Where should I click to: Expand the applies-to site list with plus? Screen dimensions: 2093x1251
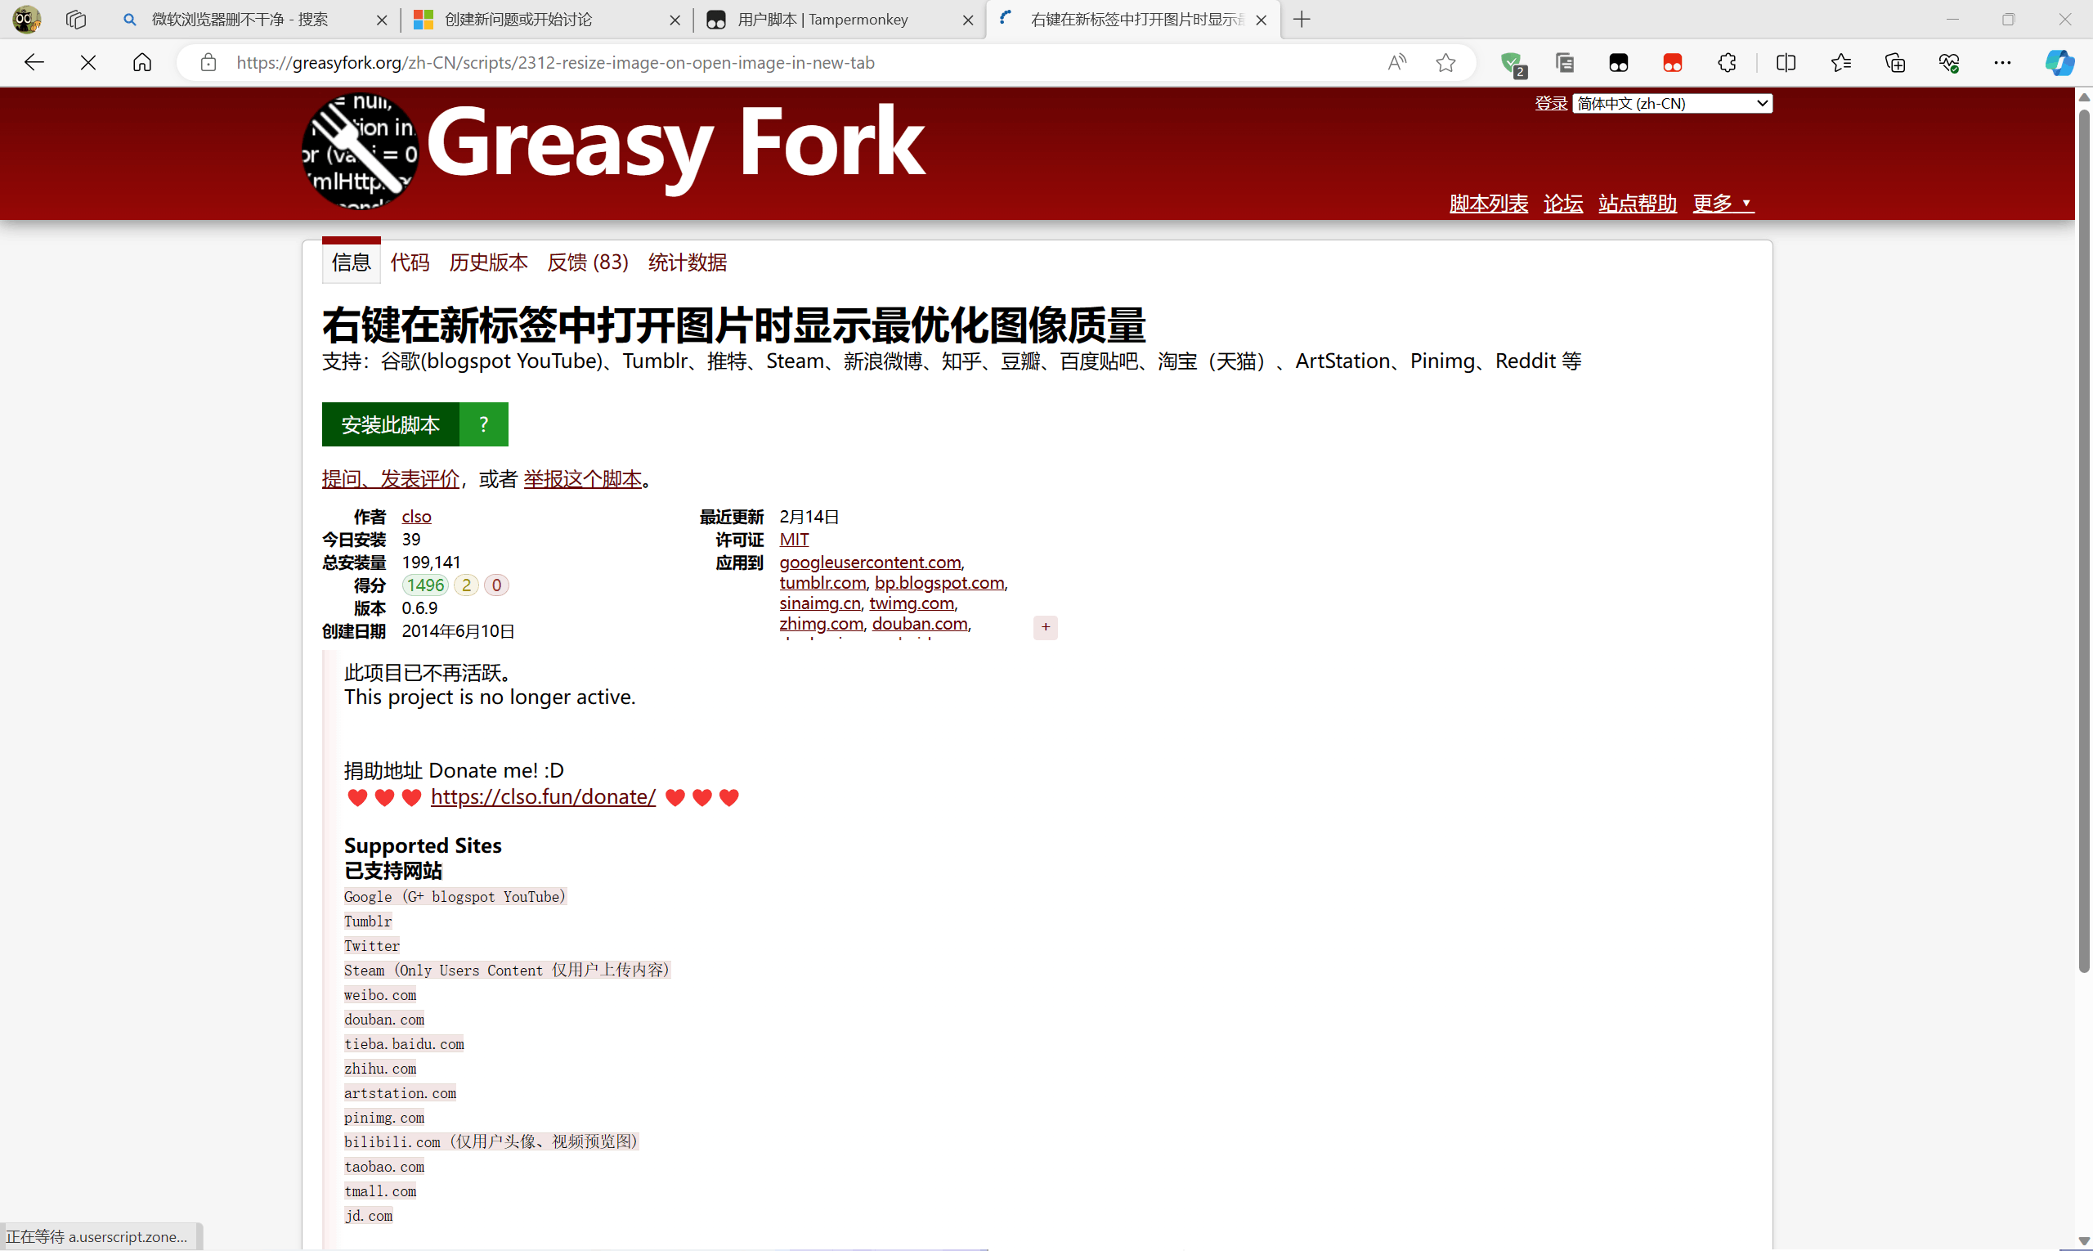[1045, 626]
